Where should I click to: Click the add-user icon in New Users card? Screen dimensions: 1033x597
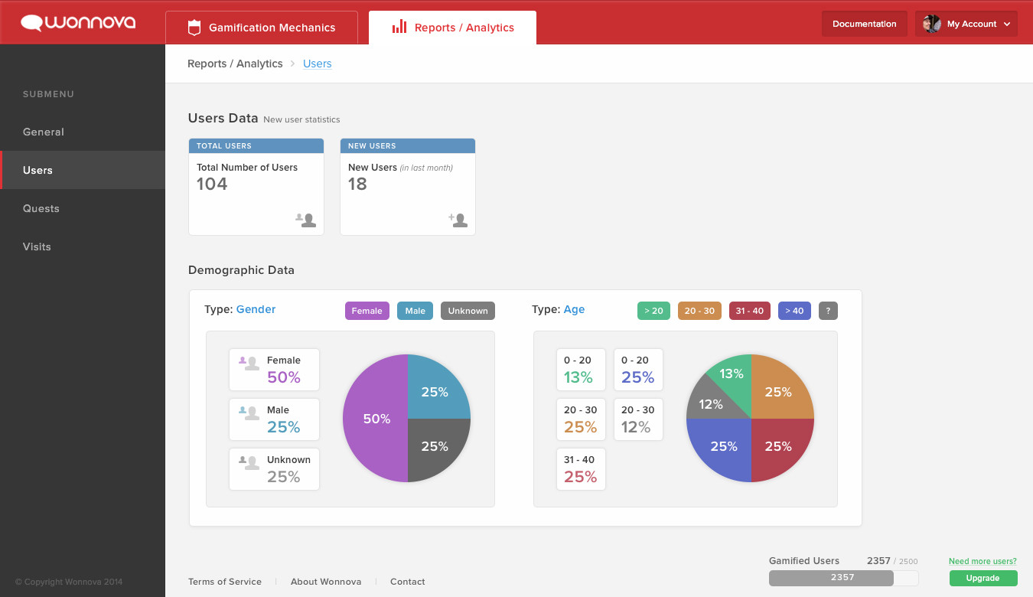(x=458, y=220)
